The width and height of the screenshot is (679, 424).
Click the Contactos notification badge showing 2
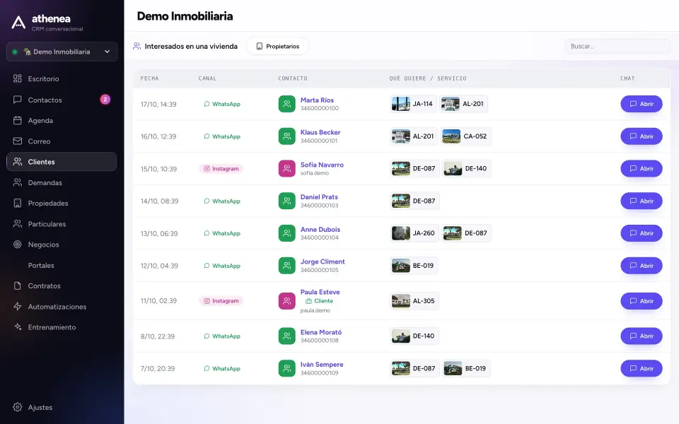tap(105, 100)
